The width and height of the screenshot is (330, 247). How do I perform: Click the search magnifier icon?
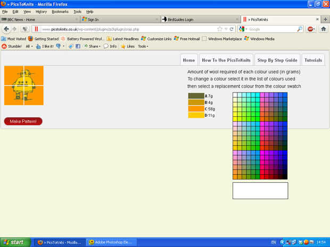pos(300,29)
